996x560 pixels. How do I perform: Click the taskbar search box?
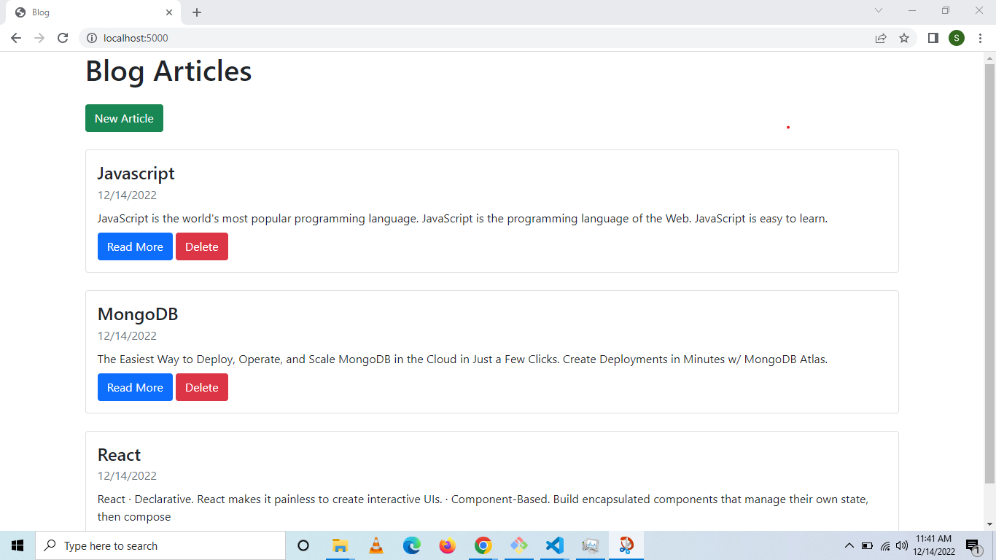click(160, 545)
